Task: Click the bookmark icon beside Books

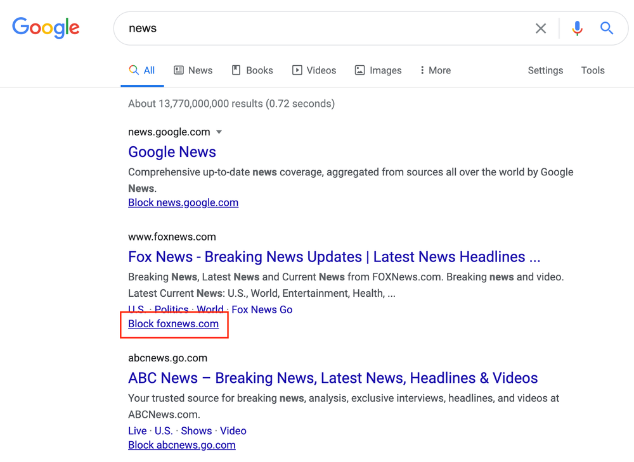Action: tap(235, 70)
